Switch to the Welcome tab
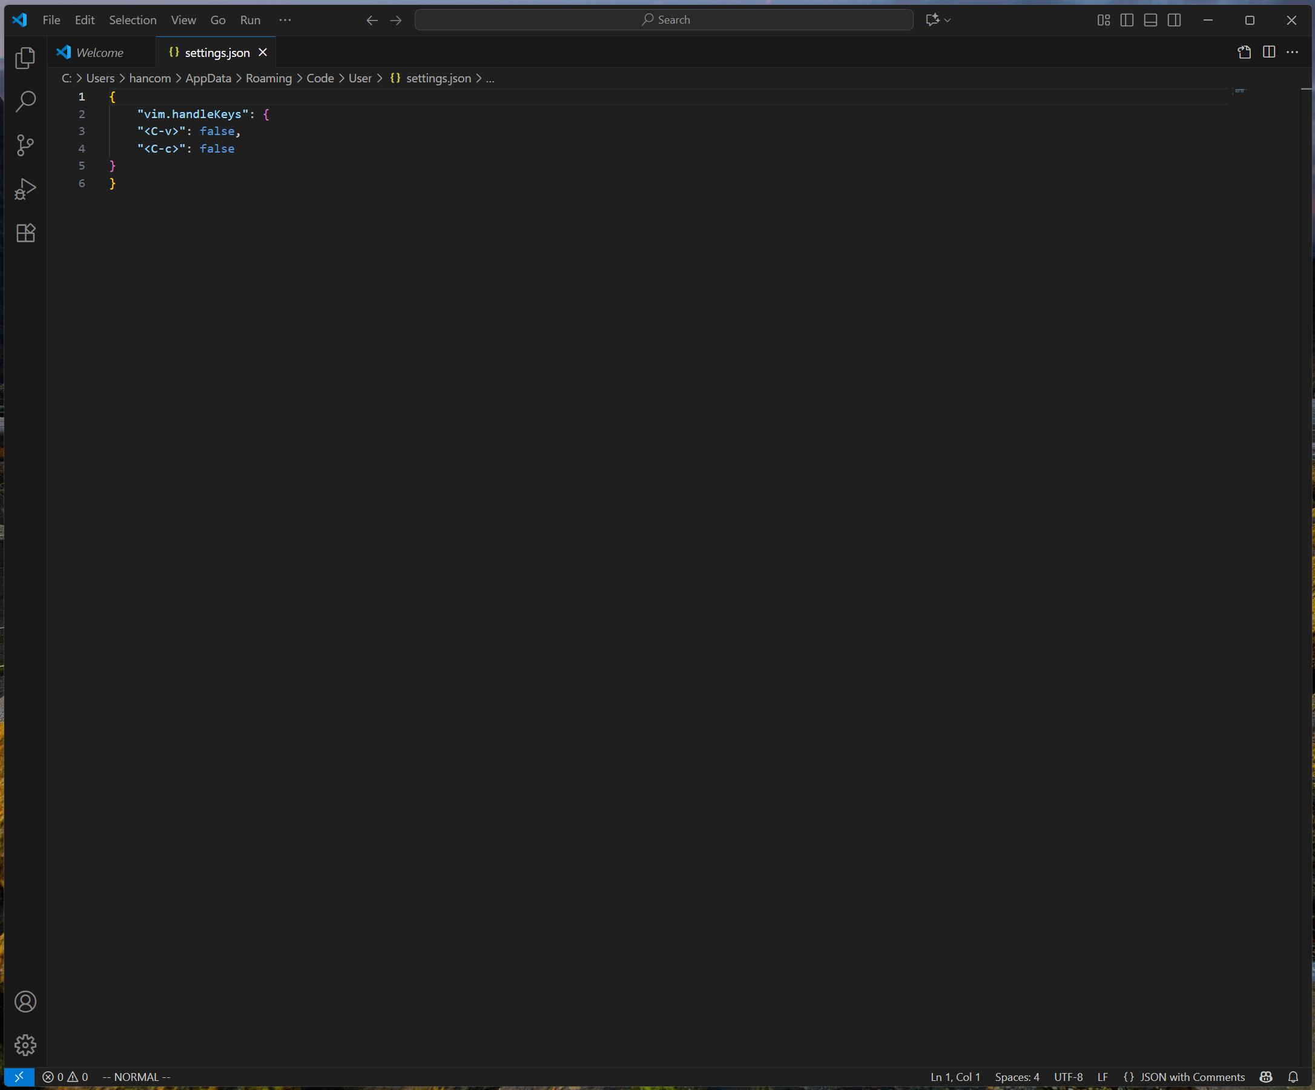1315x1090 pixels. click(99, 53)
